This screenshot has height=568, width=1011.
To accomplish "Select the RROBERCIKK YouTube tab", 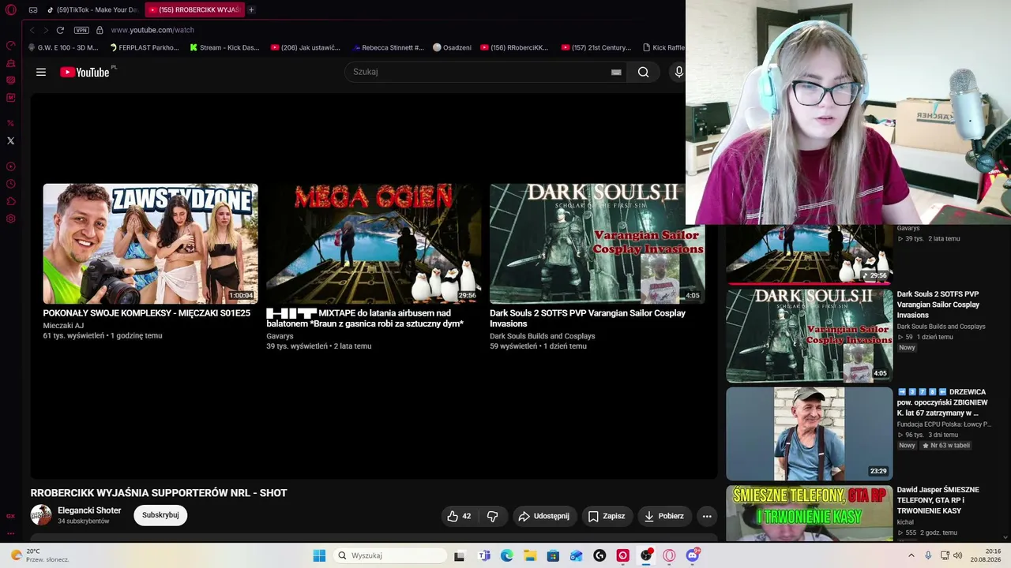I will 194,10.
